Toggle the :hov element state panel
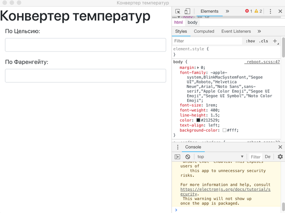 pos(250,41)
